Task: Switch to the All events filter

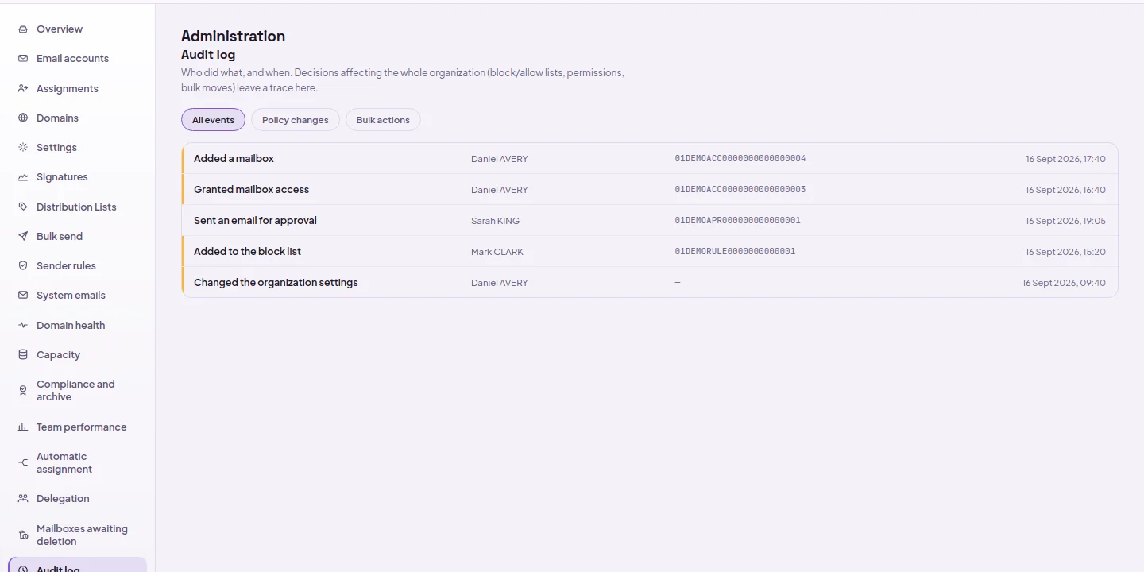Action: [213, 120]
